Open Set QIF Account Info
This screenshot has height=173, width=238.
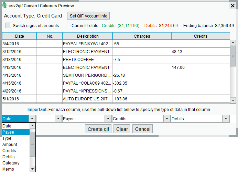(x=88, y=16)
